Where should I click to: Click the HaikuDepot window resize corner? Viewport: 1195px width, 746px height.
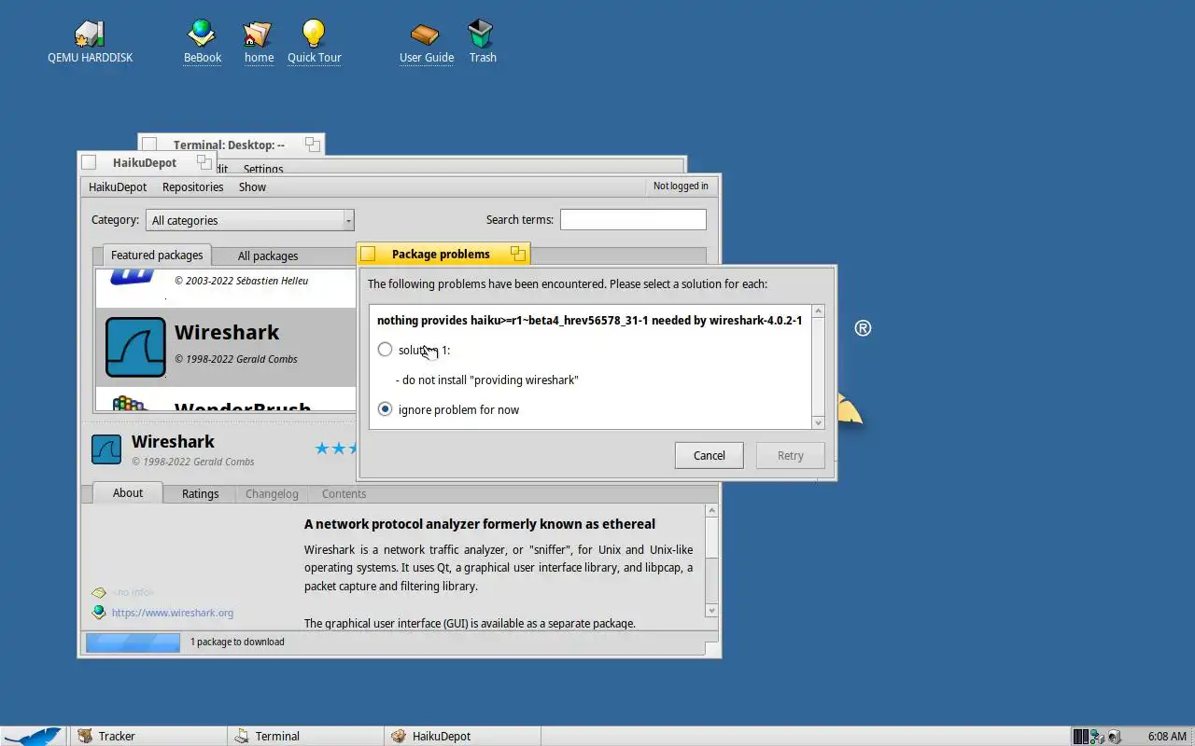coord(711,649)
